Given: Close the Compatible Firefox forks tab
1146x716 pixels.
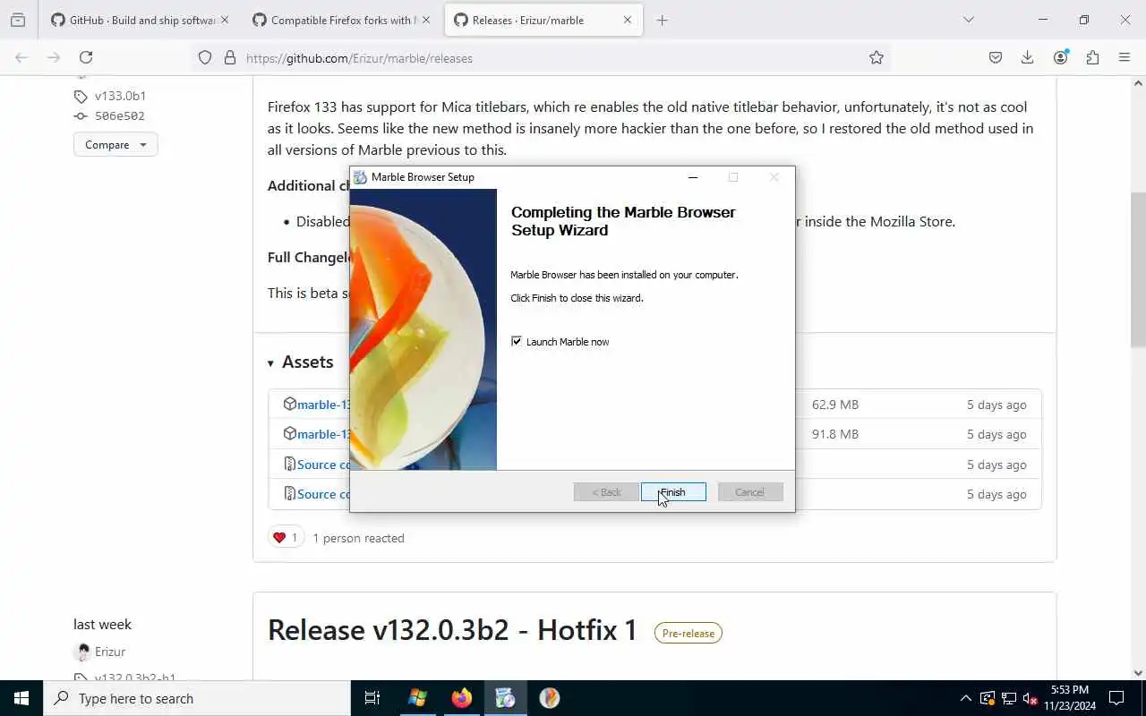Looking at the screenshot, I should tap(426, 20).
